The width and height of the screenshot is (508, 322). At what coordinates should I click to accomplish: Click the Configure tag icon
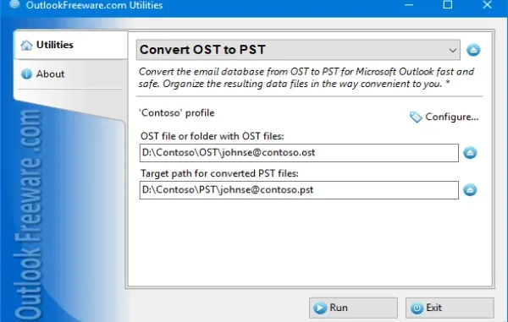pyautogui.click(x=416, y=117)
